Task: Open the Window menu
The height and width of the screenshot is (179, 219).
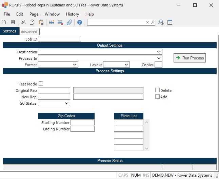Action: [52, 14]
